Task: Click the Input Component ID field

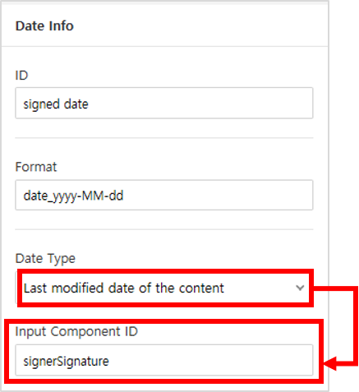Action: (164, 360)
